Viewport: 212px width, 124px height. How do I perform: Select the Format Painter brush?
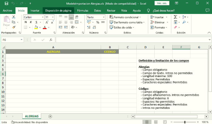click(x=13, y=27)
